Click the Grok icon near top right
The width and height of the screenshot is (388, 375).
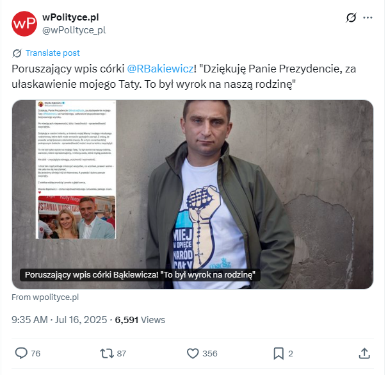point(351,17)
